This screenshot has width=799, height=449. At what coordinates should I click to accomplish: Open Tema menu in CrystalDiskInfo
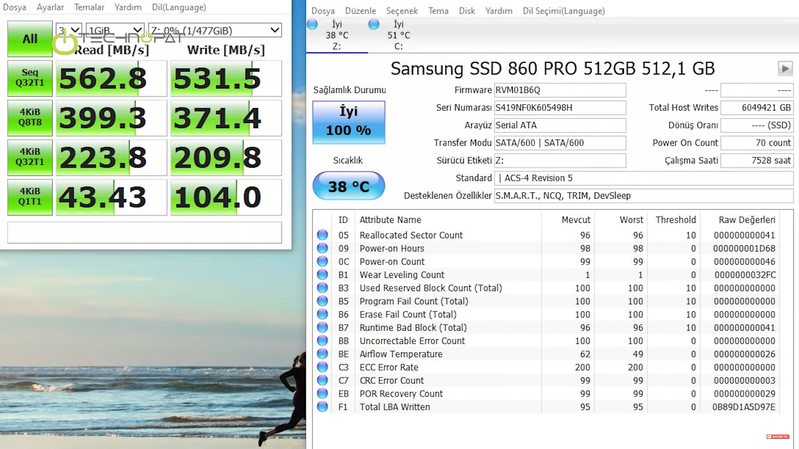click(x=438, y=11)
